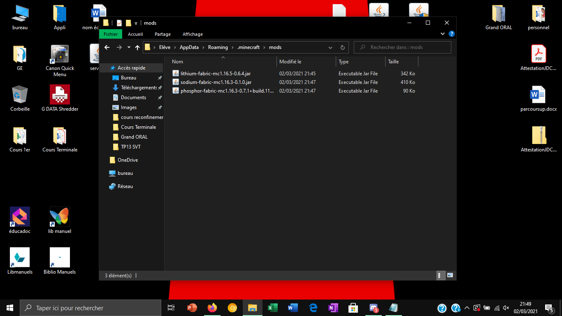Open the Corbeille recycle bin
The height and width of the screenshot is (316, 562).
20,99
